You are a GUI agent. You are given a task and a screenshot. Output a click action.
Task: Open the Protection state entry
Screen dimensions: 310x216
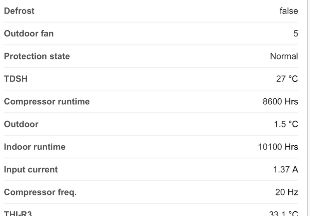[37, 56]
